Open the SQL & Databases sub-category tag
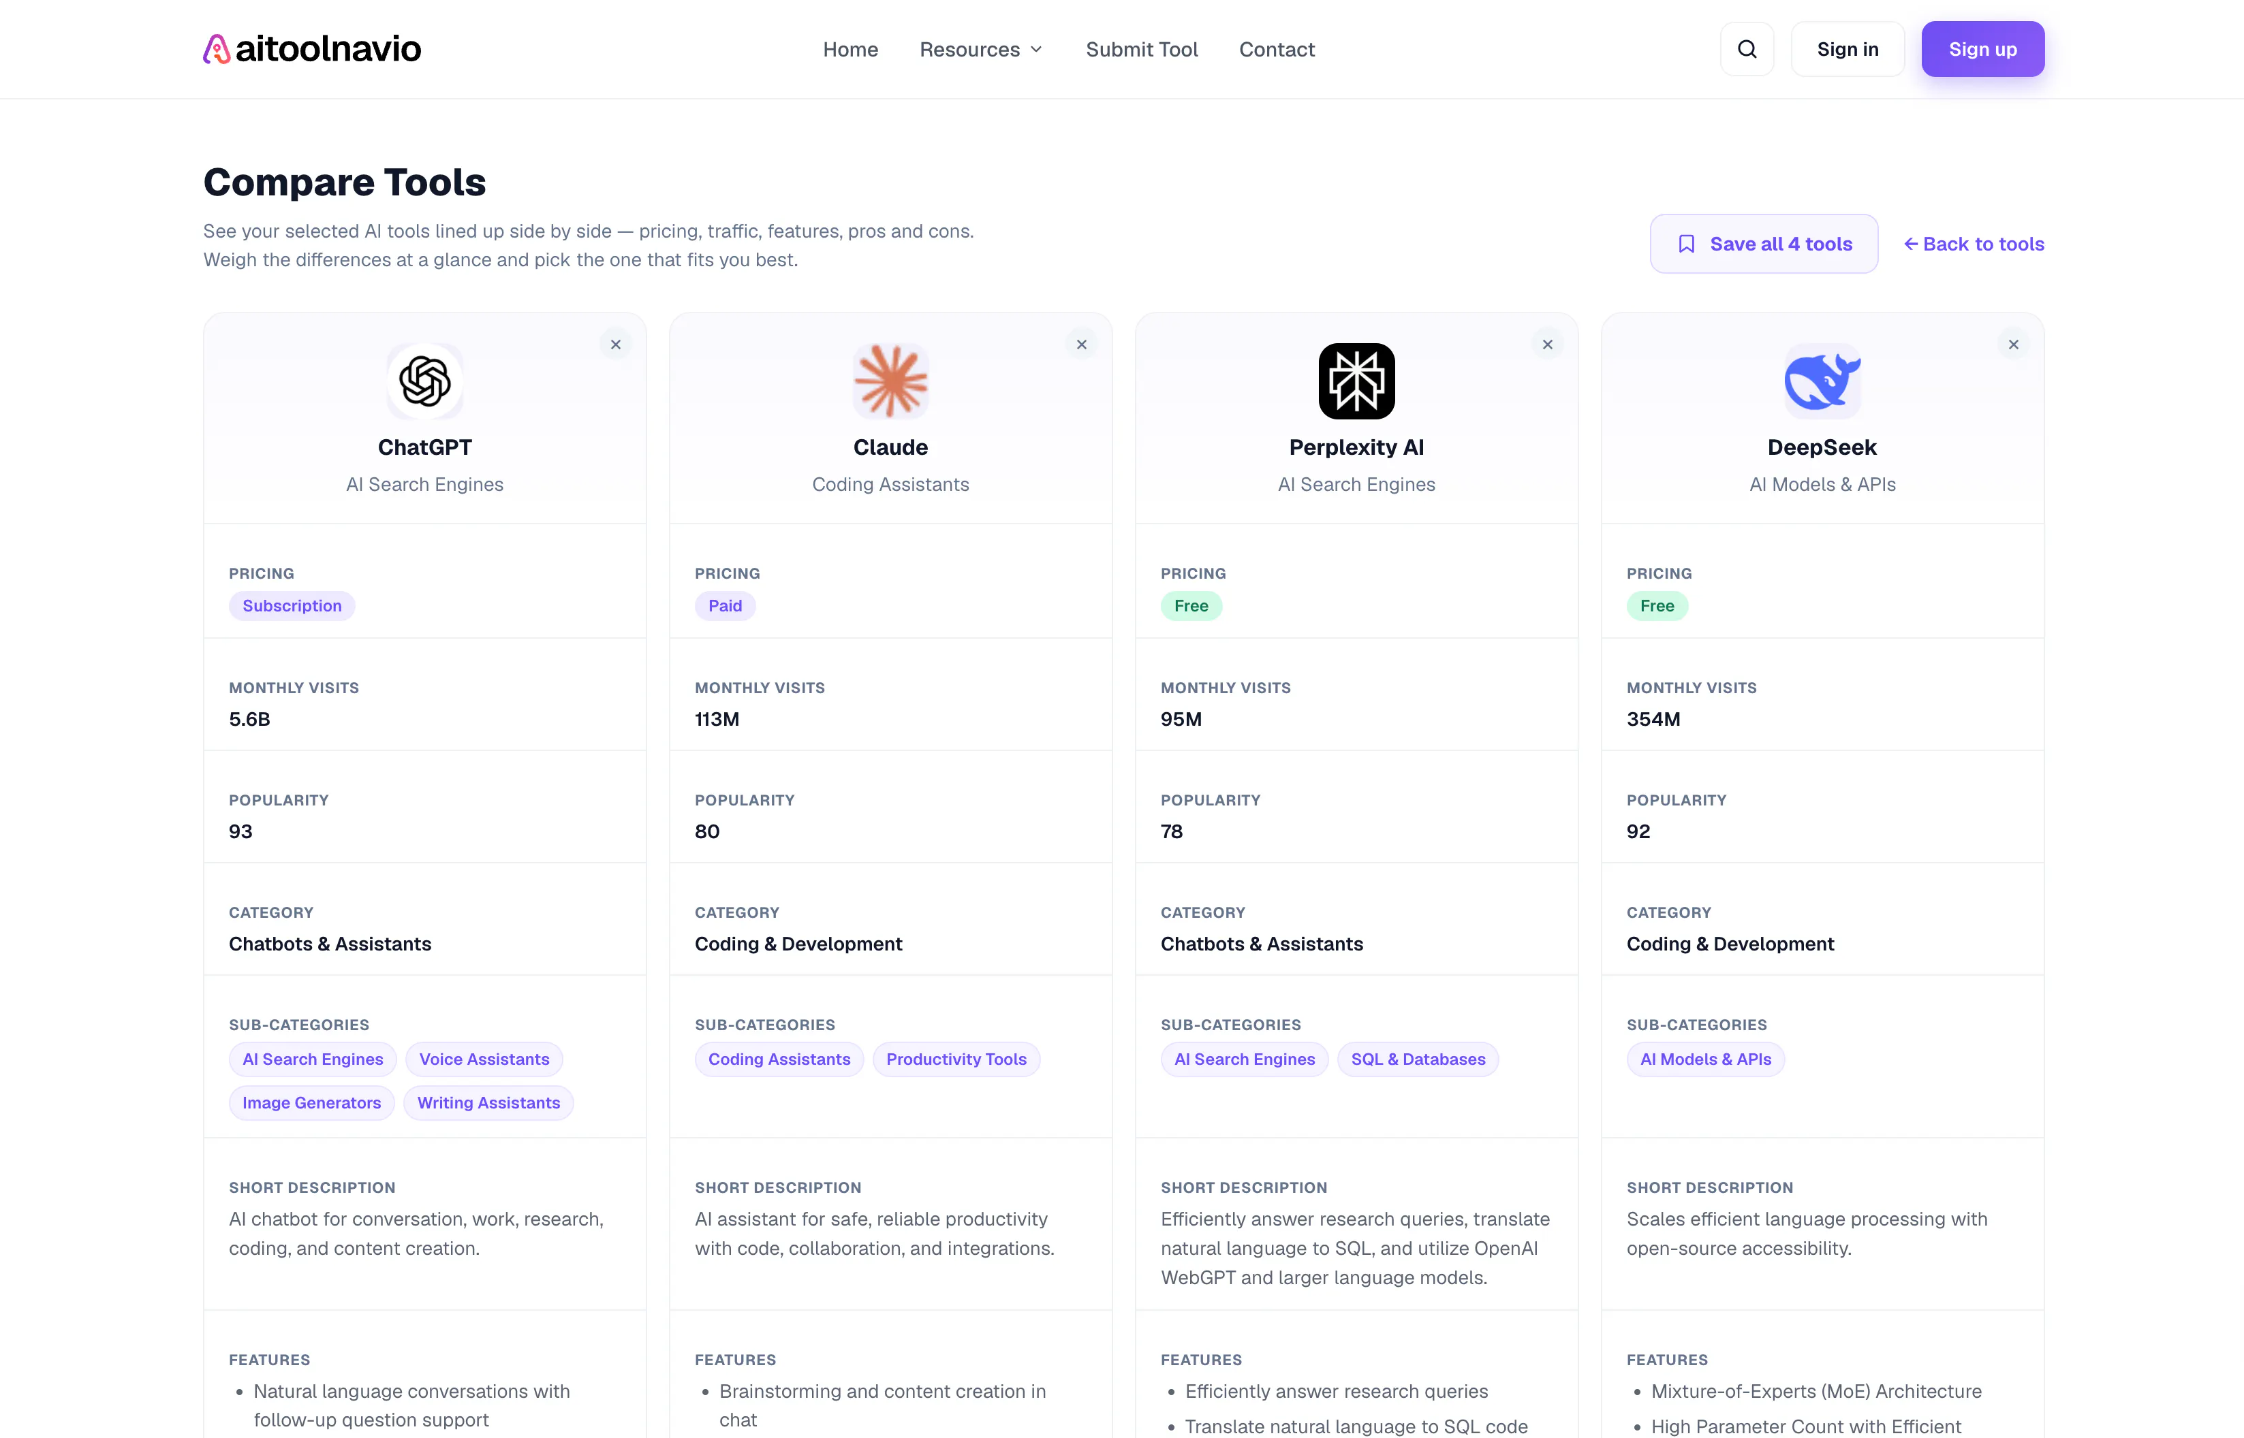Image resolution: width=2244 pixels, height=1438 pixels. tap(1418, 1059)
